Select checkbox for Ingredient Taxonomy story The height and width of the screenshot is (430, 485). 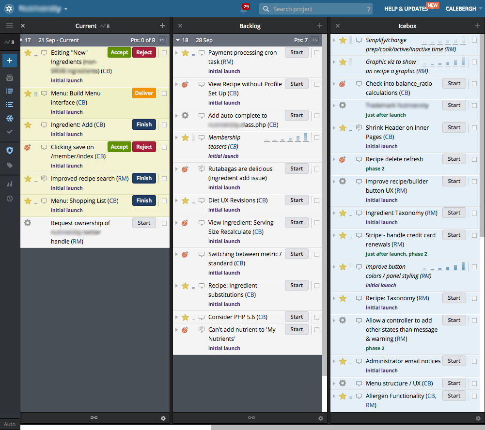[474, 213]
